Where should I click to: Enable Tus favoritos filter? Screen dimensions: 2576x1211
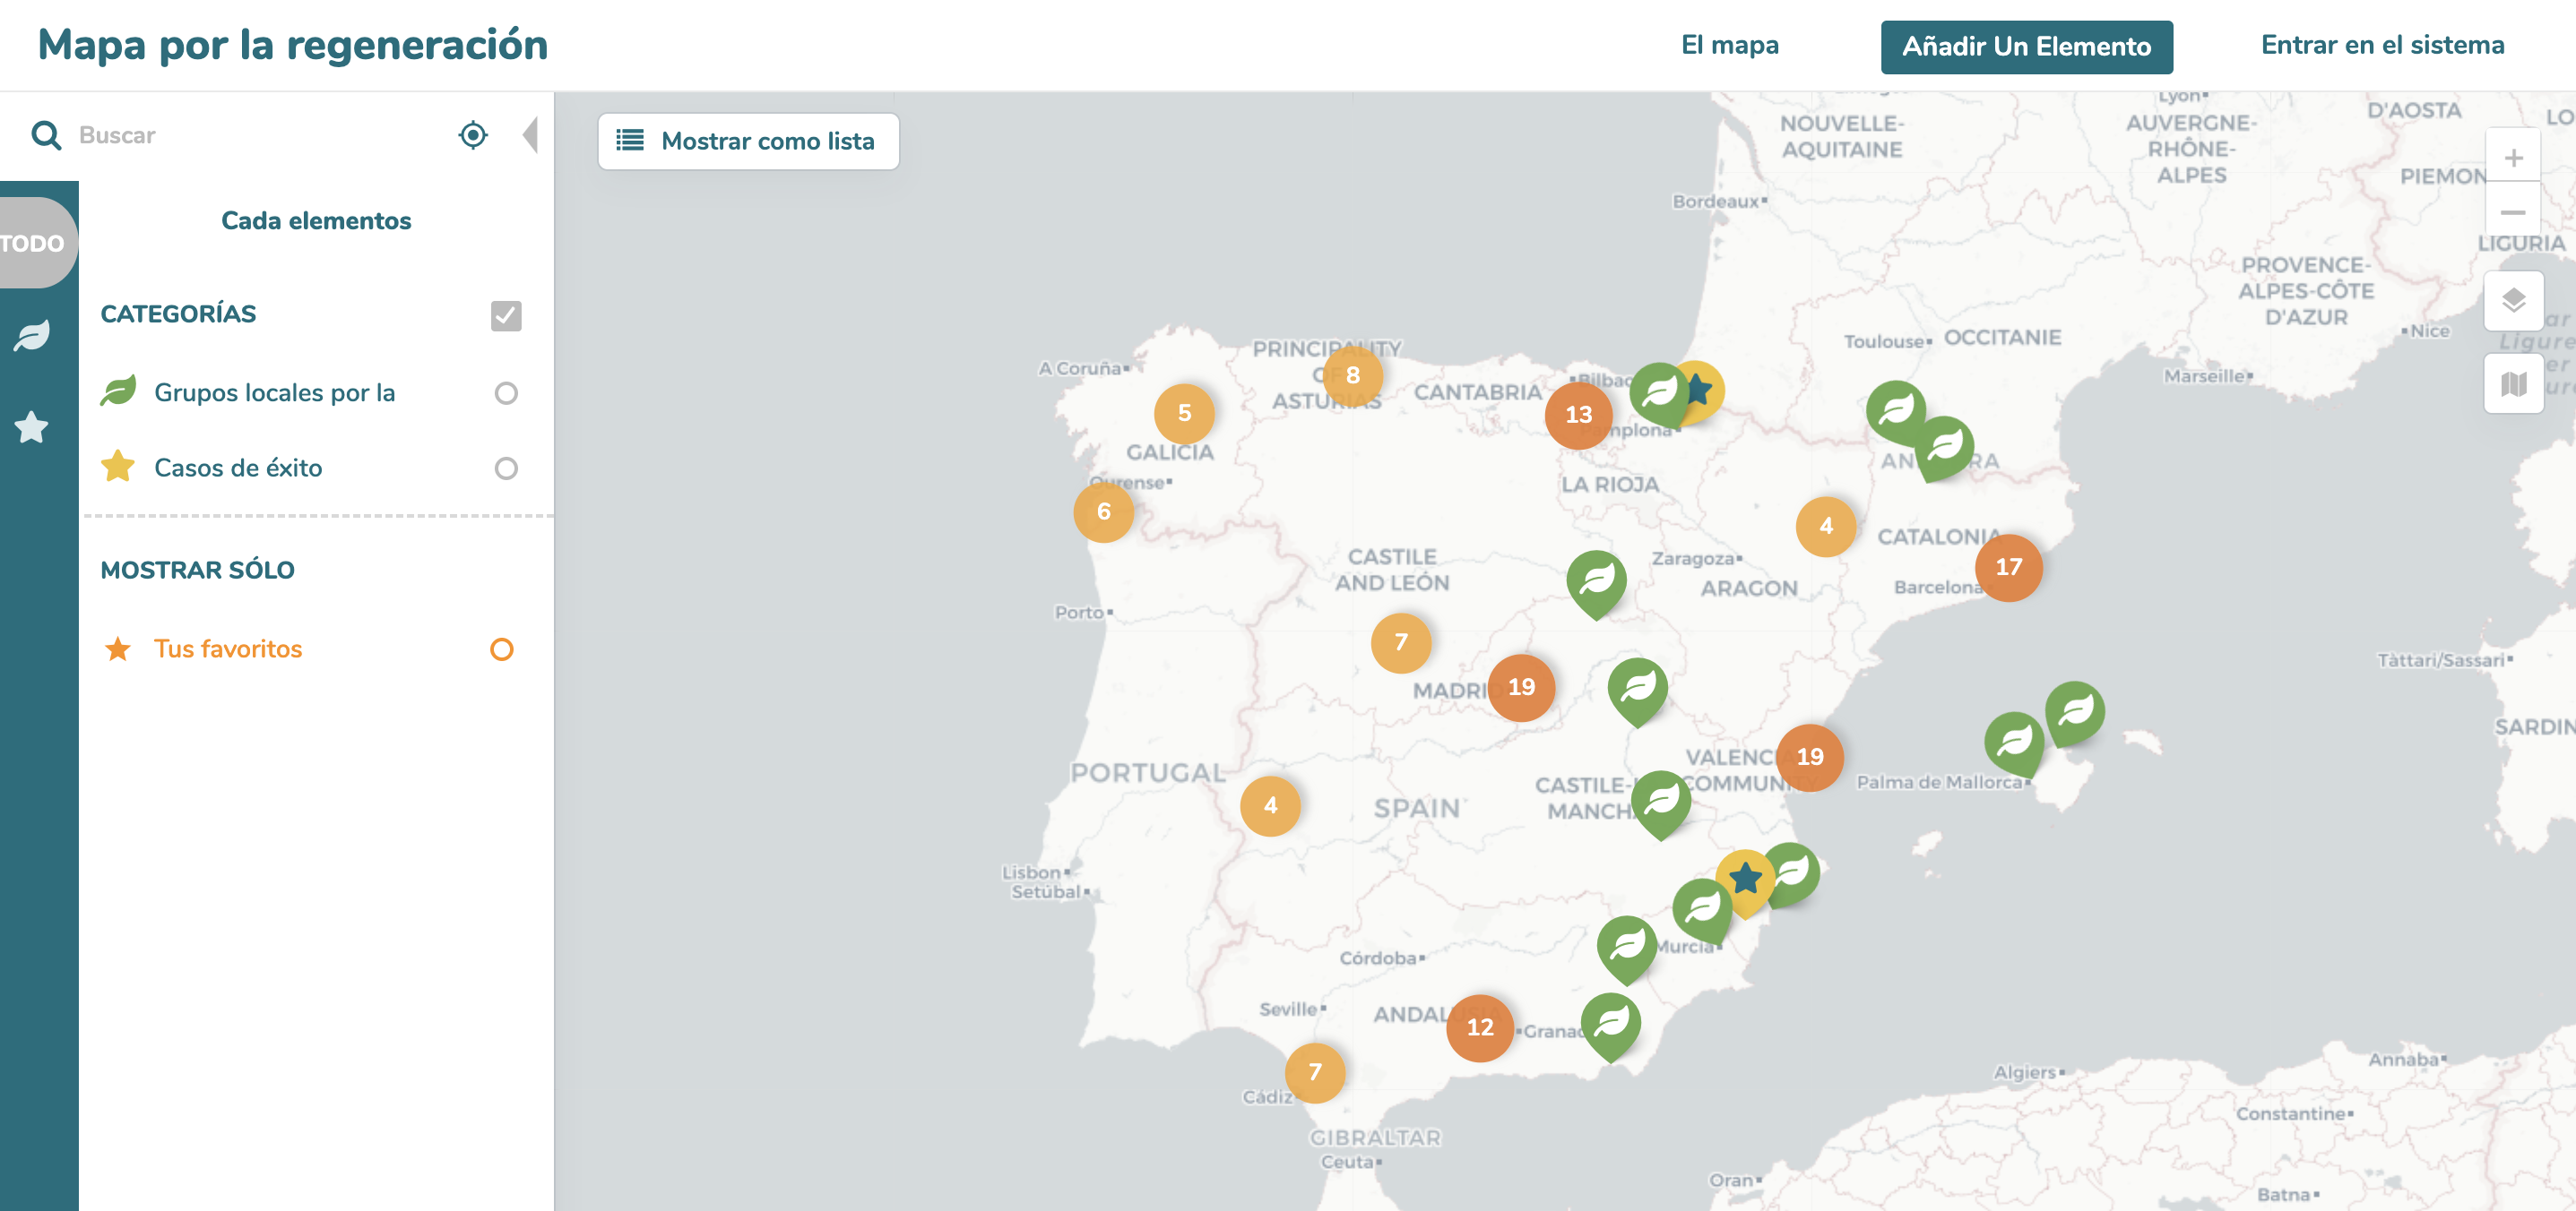click(x=502, y=649)
